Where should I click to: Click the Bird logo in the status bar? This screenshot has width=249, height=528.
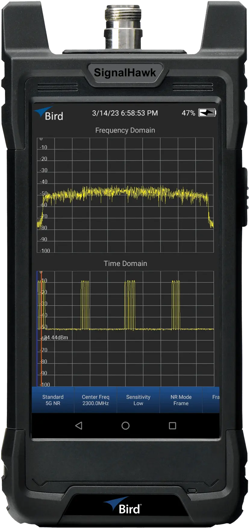(49, 114)
